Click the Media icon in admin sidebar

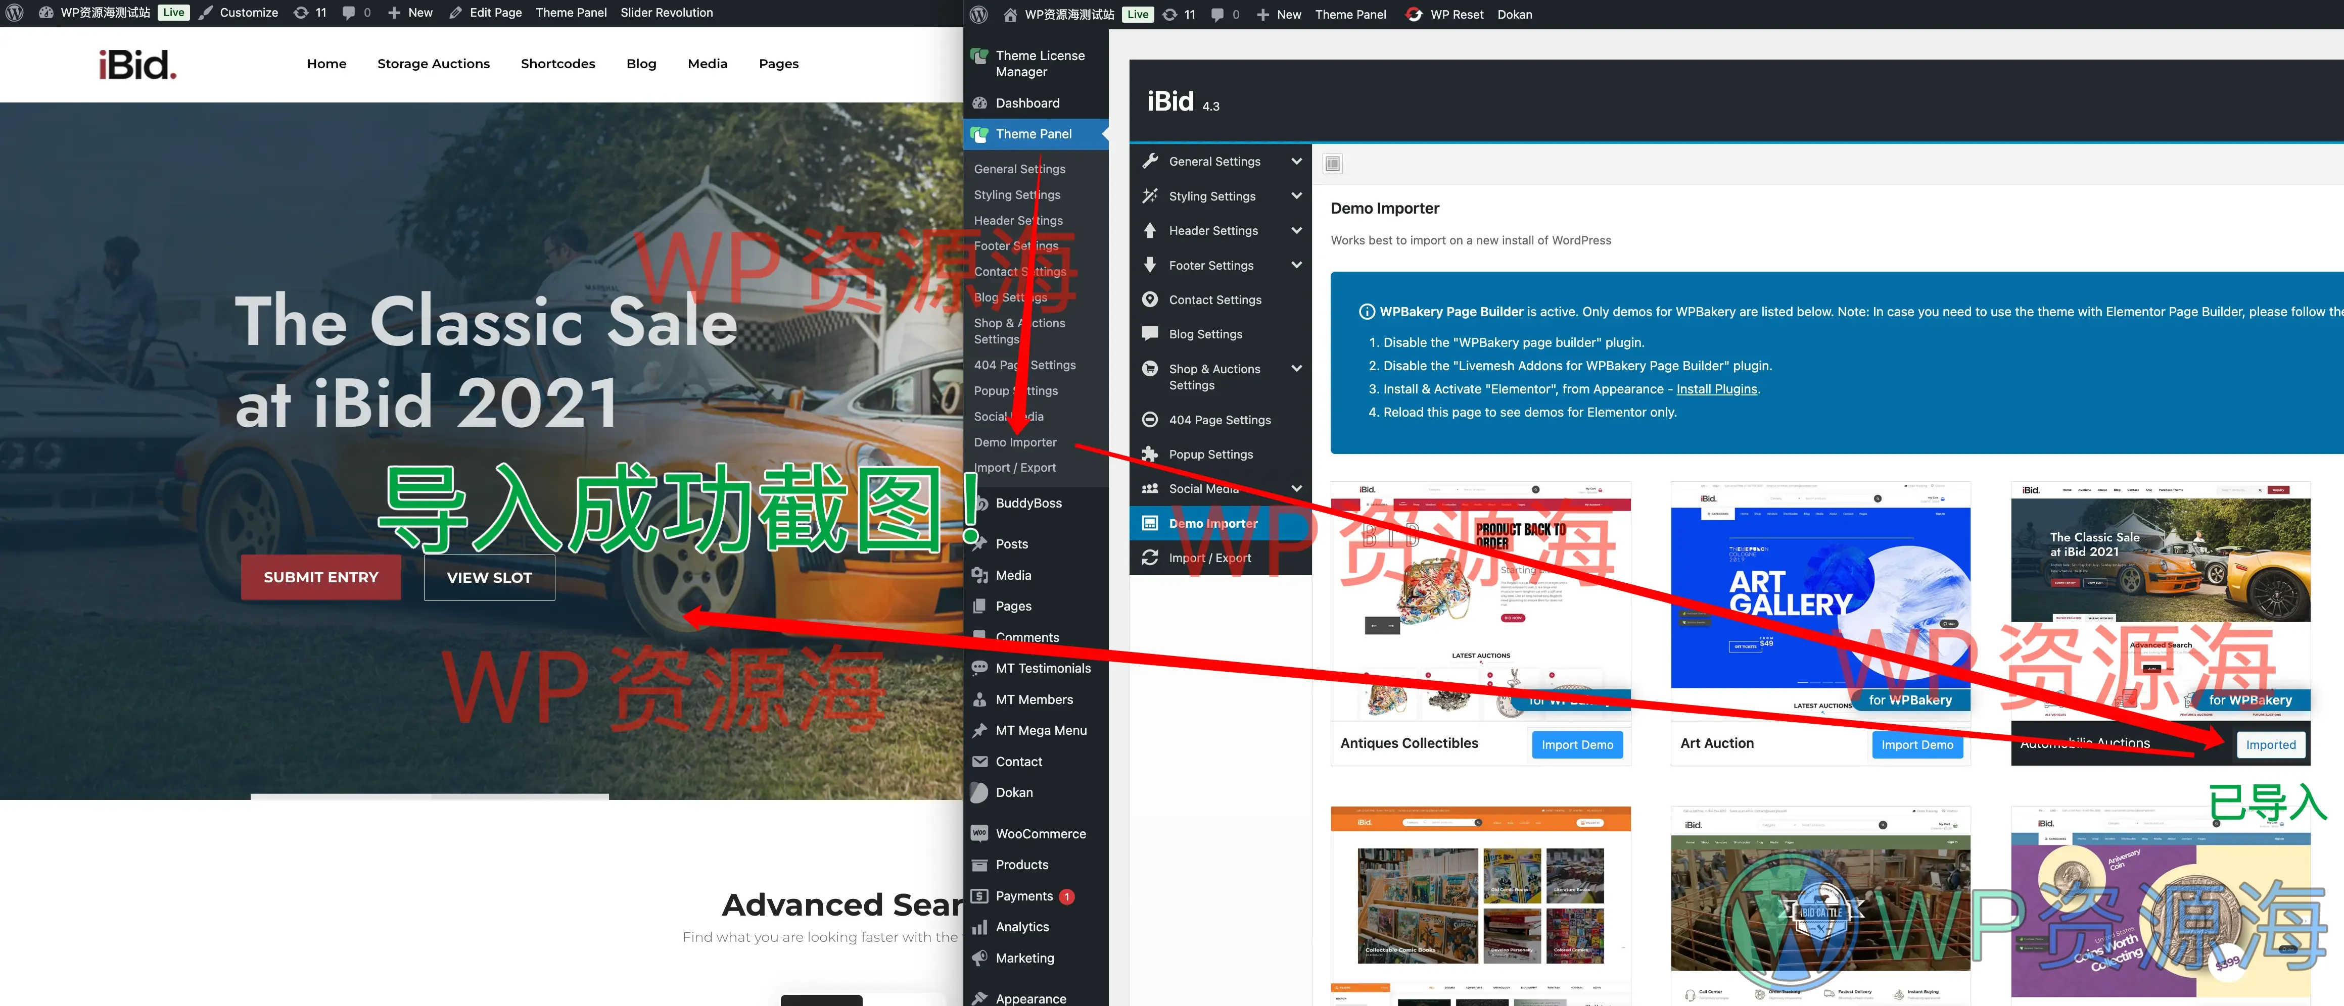[x=980, y=575]
